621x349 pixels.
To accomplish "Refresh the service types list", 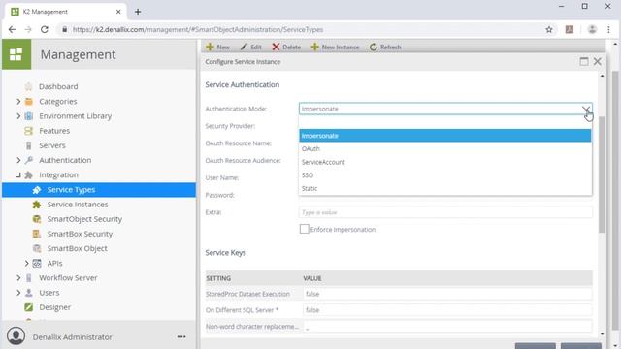I will (x=385, y=48).
